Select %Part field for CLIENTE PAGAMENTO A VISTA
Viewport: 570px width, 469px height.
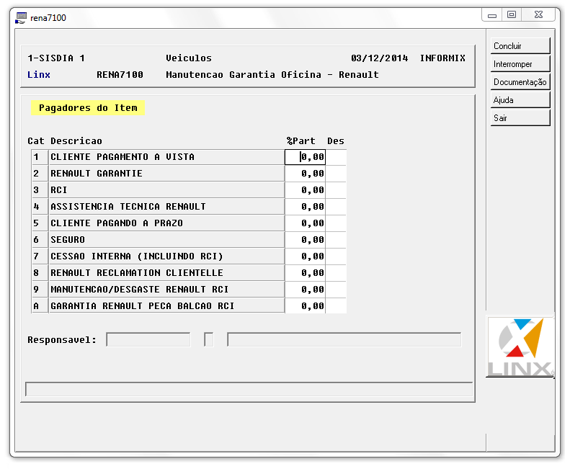pos(305,157)
